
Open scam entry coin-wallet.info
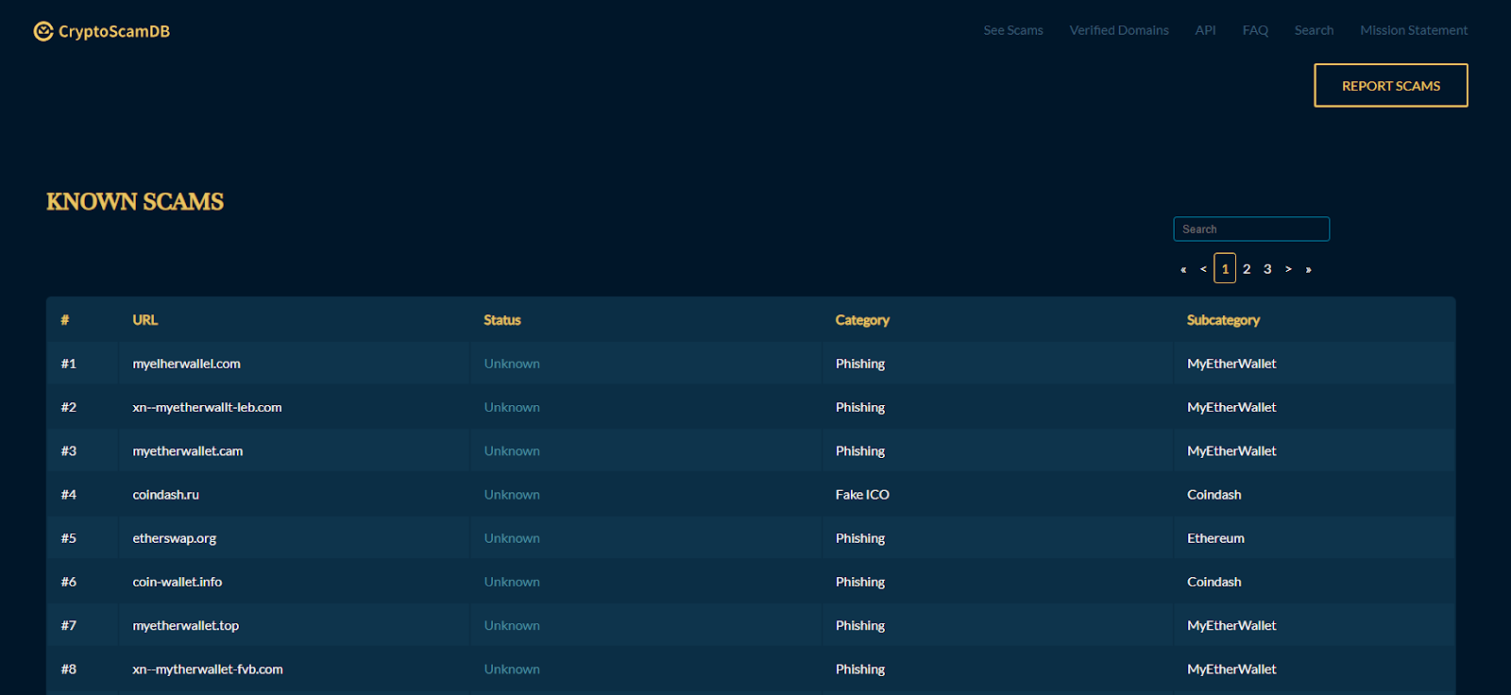[177, 582]
